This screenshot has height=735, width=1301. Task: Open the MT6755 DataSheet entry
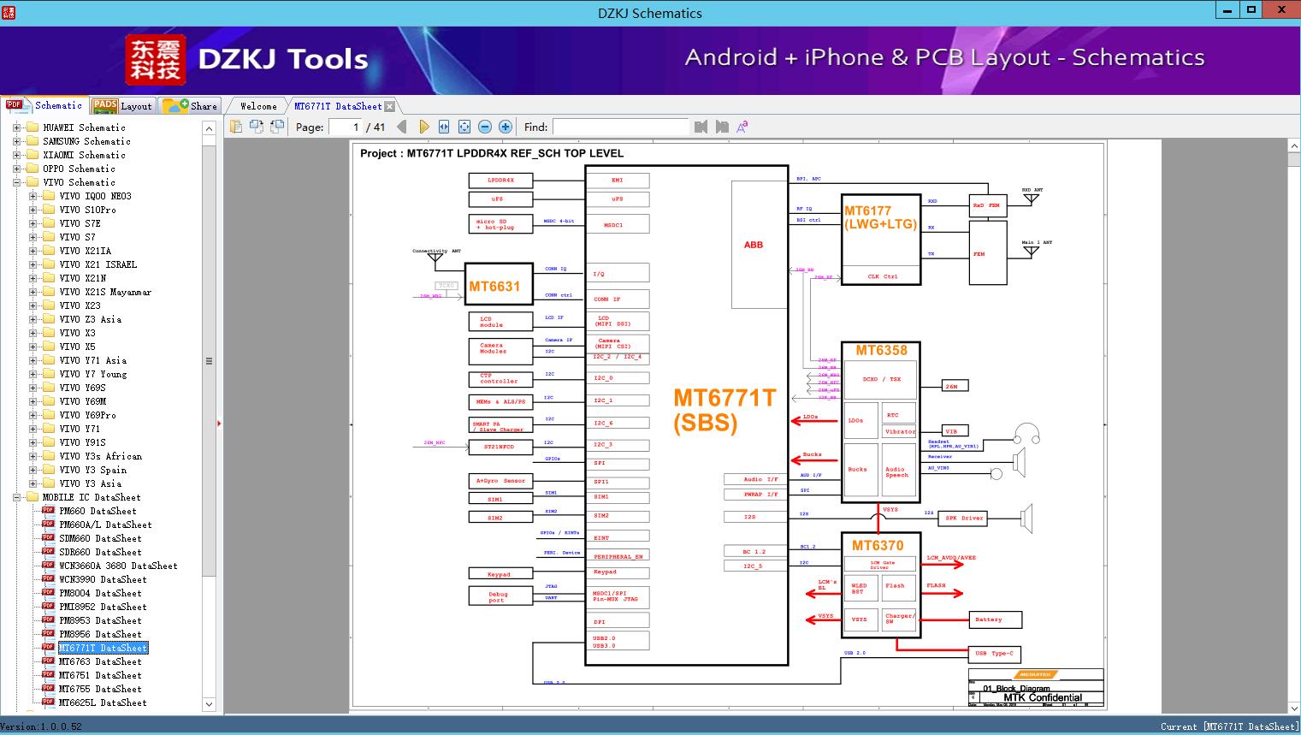(100, 689)
